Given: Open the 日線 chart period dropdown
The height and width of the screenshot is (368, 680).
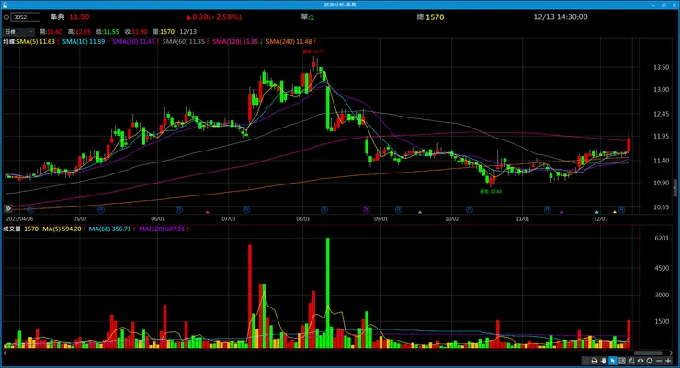Looking at the screenshot, I should pos(18,32).
